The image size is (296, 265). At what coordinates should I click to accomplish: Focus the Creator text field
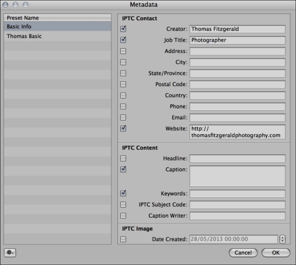tap(237, 29)
